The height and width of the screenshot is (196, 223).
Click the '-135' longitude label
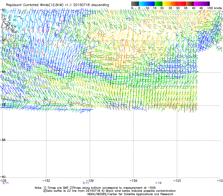3,181
